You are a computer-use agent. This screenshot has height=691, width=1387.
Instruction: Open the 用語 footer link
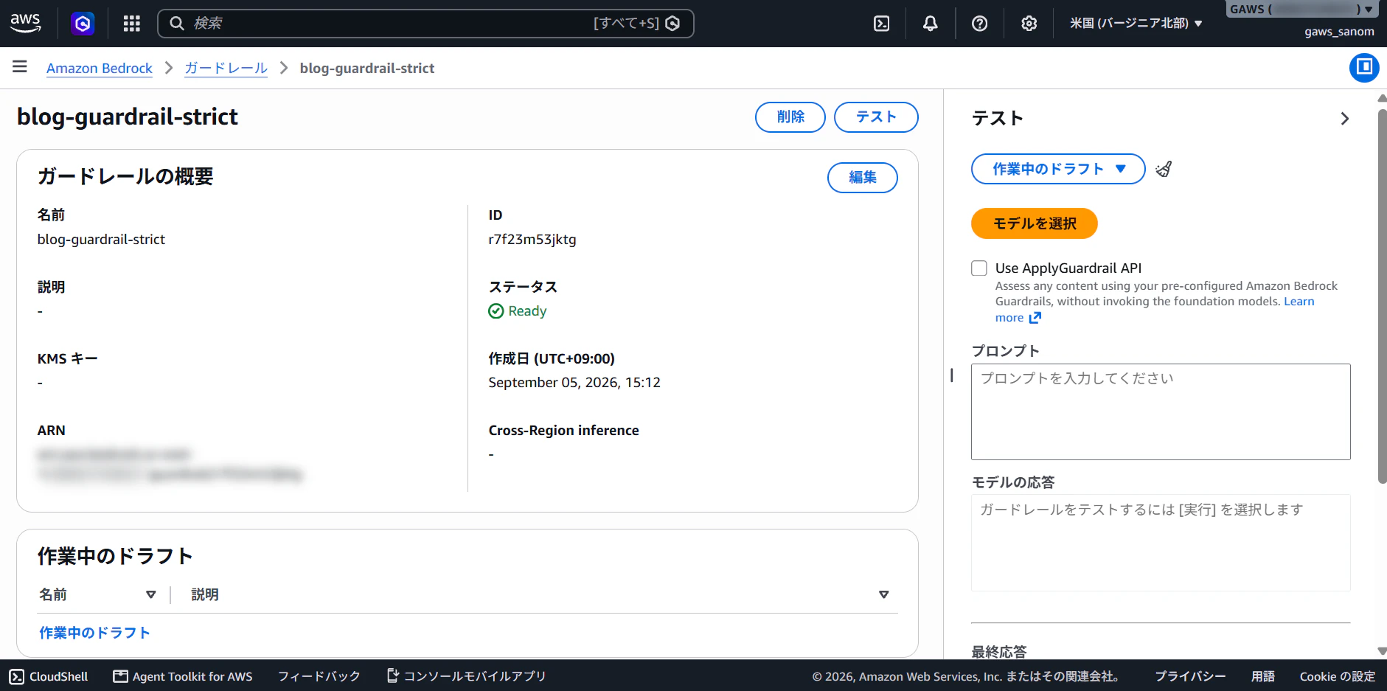1263,676
